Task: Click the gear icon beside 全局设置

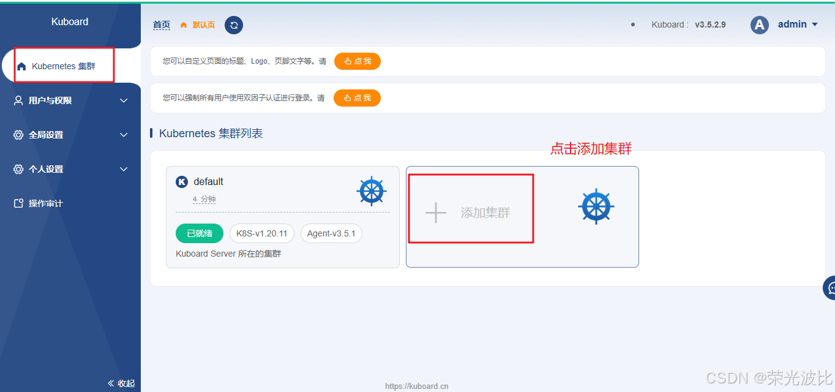Action: coord(18,135)
